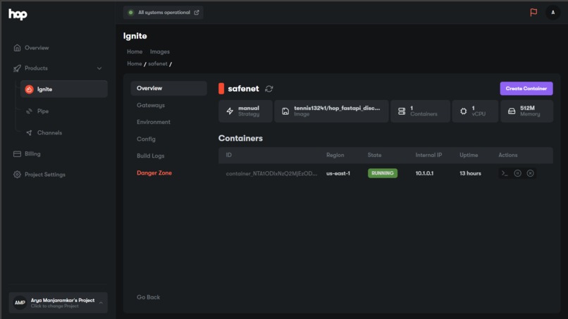Click the manual Strategy card
This screenshot has height=319, width=568.
[245, 111]
